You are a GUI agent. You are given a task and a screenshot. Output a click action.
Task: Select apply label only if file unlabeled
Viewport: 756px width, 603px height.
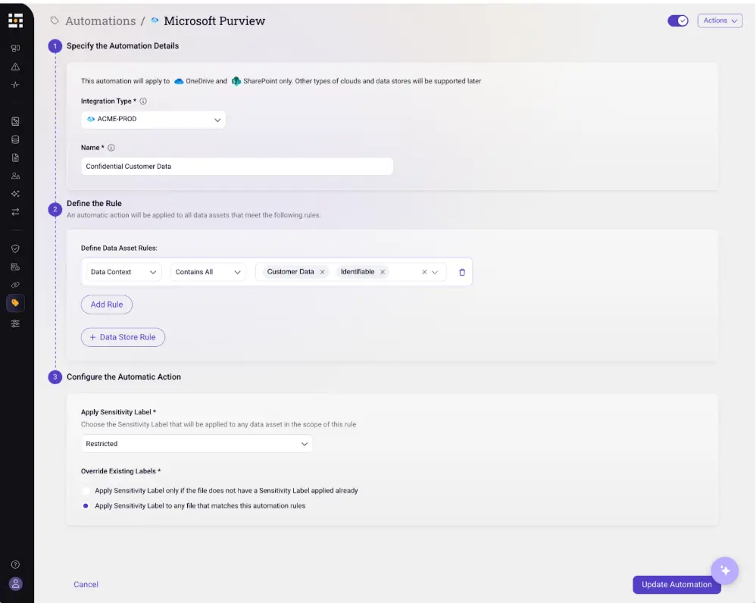pyautogui.click(x=86, y=491)
